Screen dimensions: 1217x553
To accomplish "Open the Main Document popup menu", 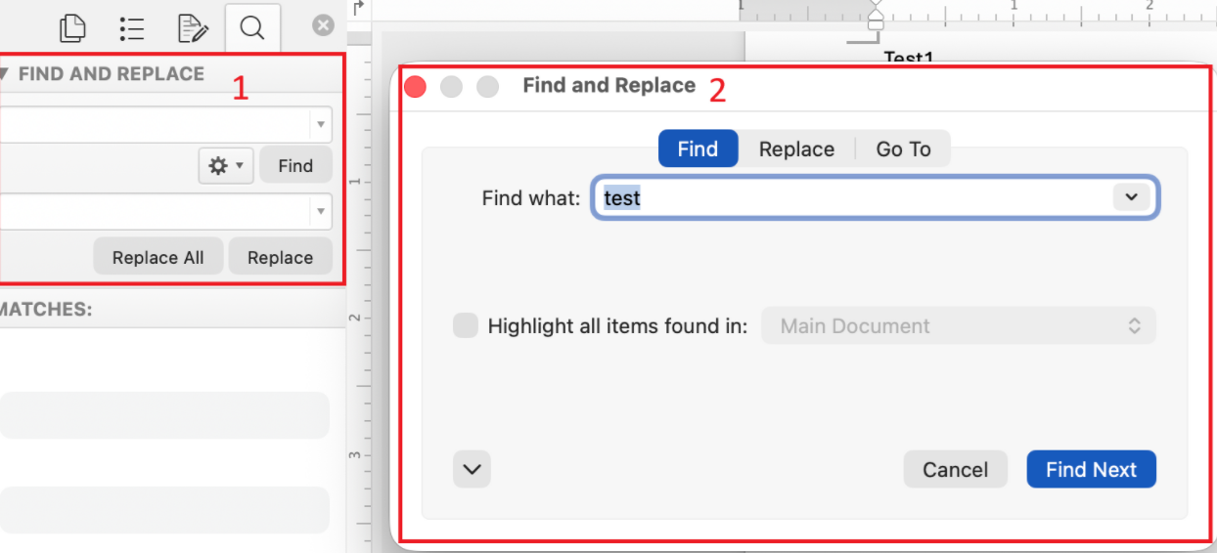I will pyautogui.click(x=959, y=325).
